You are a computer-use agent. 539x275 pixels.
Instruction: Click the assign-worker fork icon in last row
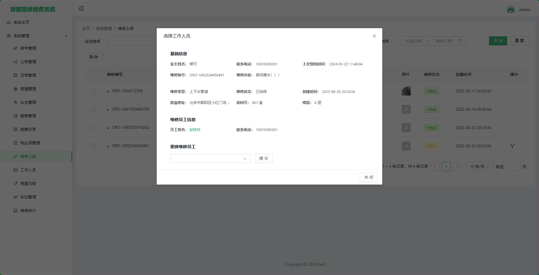(x=513, y=146)
